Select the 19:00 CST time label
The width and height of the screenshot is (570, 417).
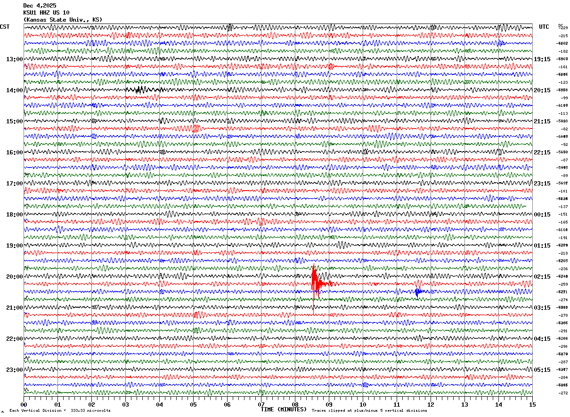[x=15, y=246]
